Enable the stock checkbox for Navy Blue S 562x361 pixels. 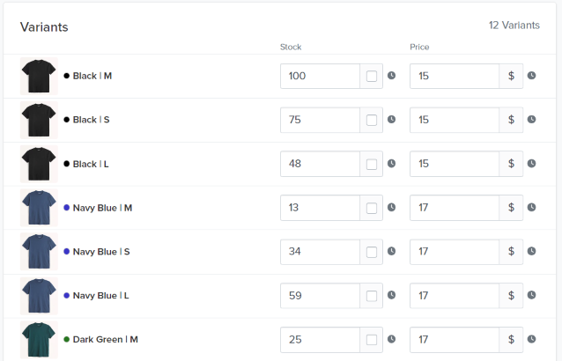pyautogui.click(x=372, y=252)
